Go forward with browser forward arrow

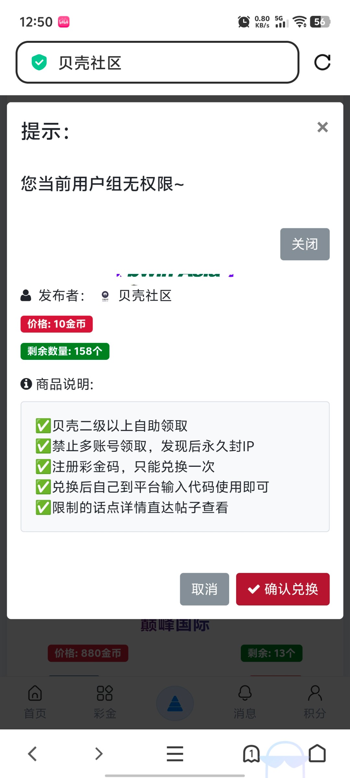click(99, 754)
